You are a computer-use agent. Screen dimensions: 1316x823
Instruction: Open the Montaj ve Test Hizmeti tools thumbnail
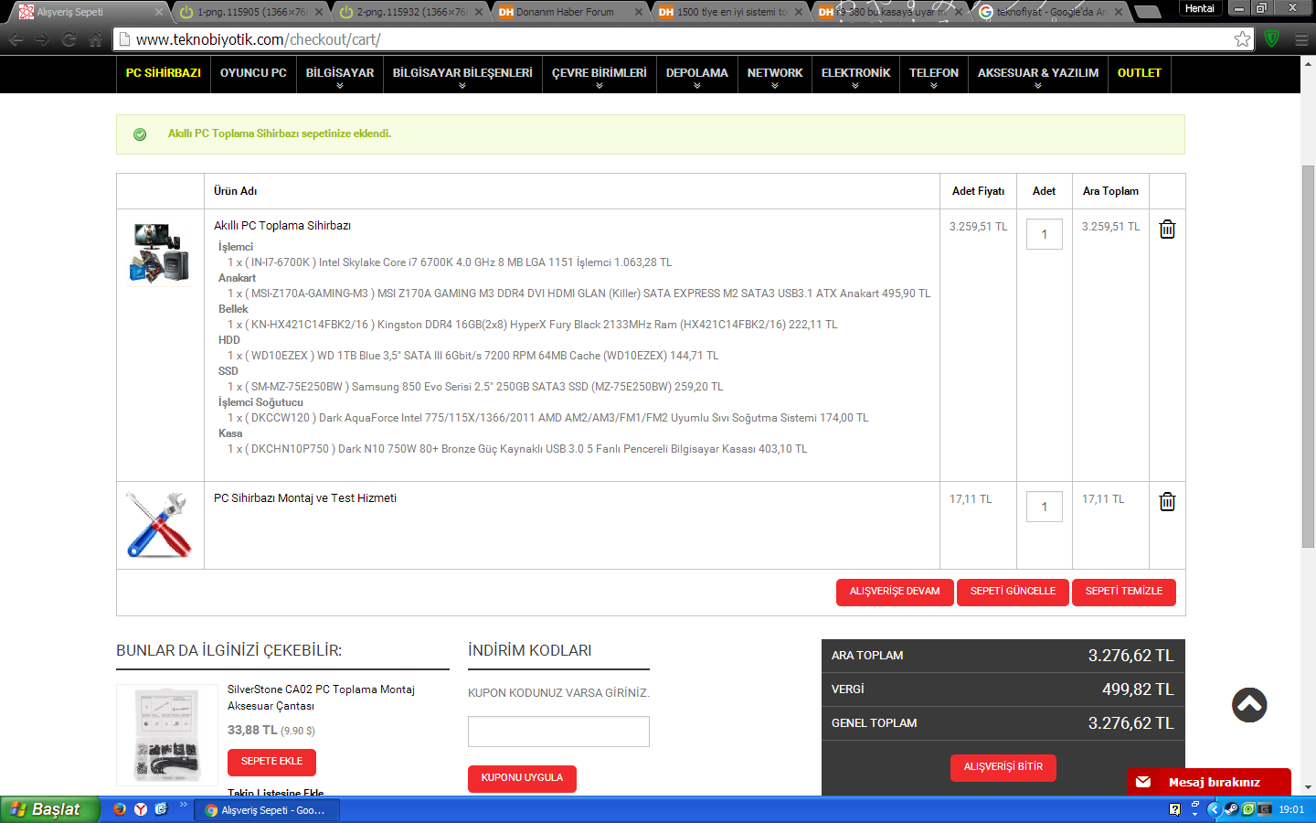click(160, 525)
